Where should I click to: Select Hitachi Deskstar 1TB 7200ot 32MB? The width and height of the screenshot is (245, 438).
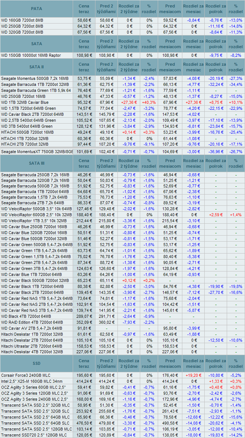click(32, 334)
